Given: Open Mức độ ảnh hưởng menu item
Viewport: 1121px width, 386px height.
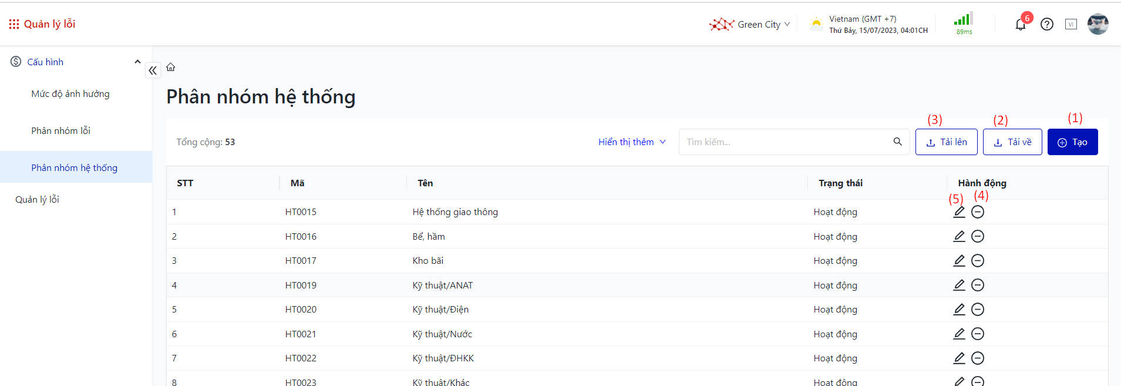Looking at the screenshot, I should click(x=70, y=94).
